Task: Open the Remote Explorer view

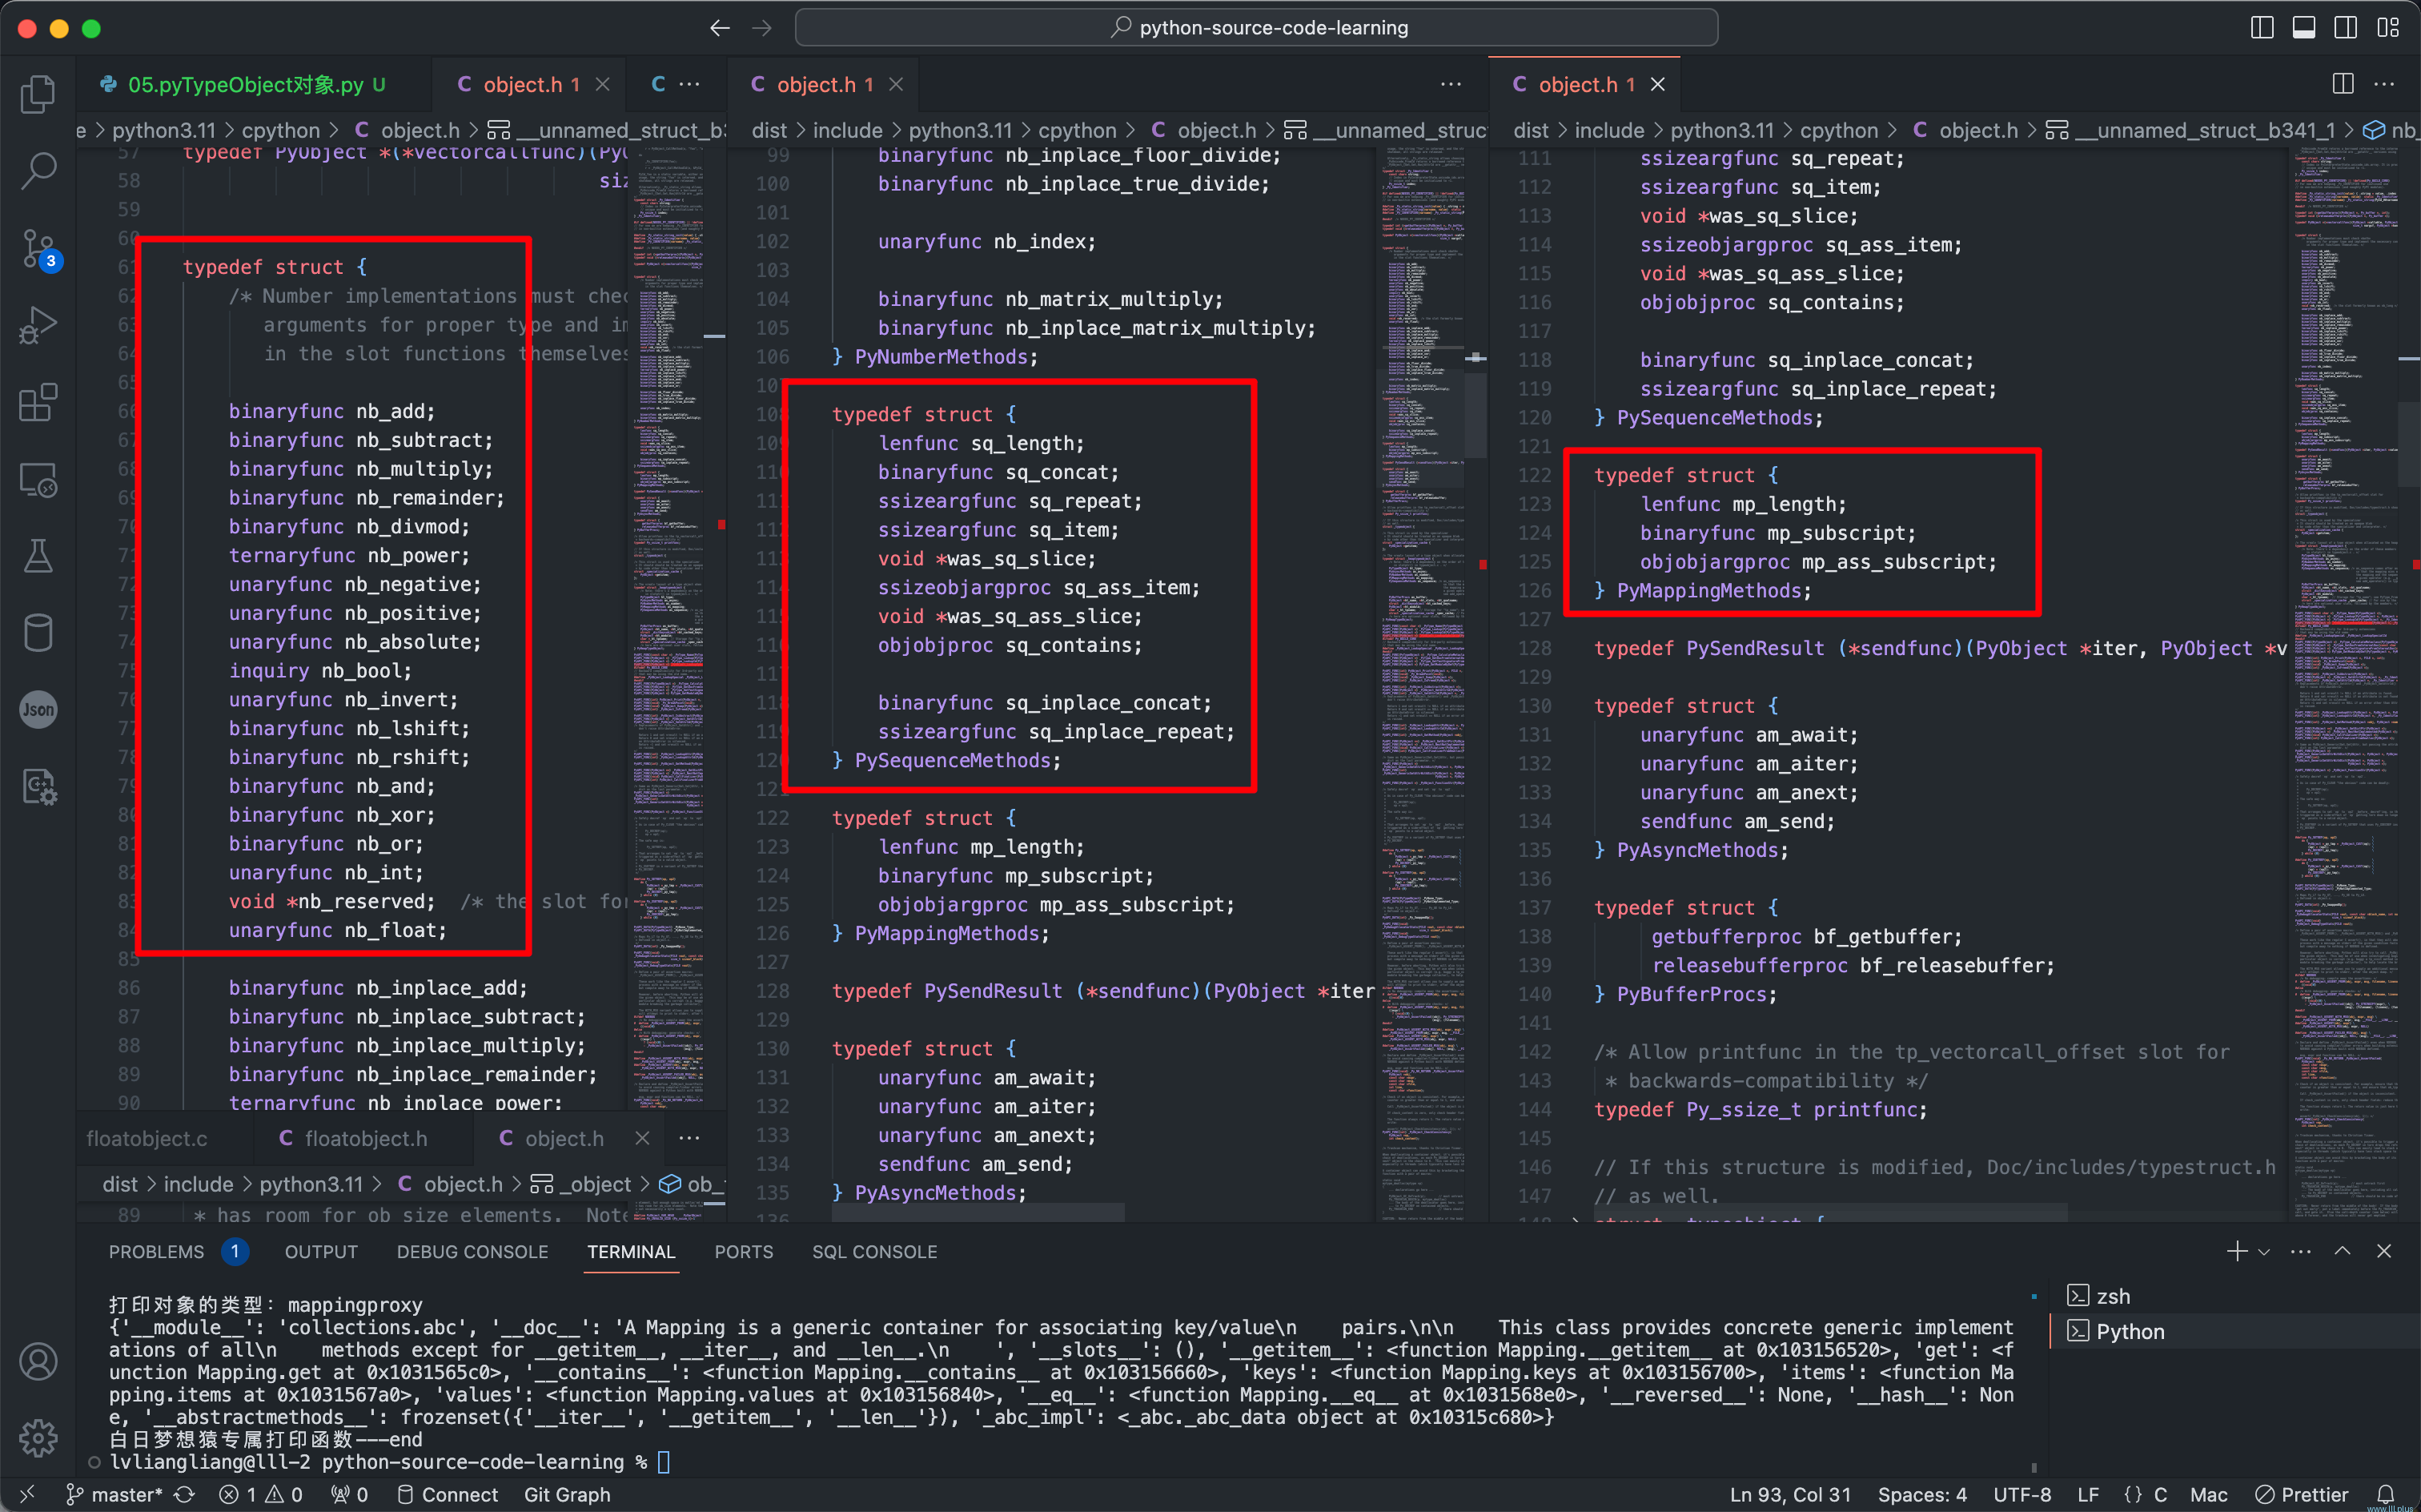Action: (x=38, y=480)
